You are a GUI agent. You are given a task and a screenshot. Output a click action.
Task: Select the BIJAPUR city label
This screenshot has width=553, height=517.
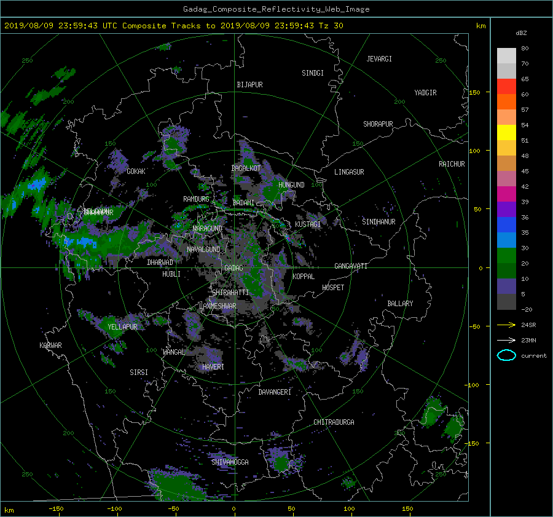(x=249, y=85)
